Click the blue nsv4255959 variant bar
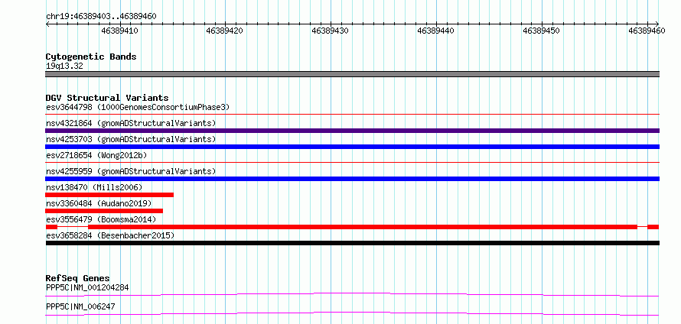The width and height of the screenshot is (681, 324). [x=352, y=179]
